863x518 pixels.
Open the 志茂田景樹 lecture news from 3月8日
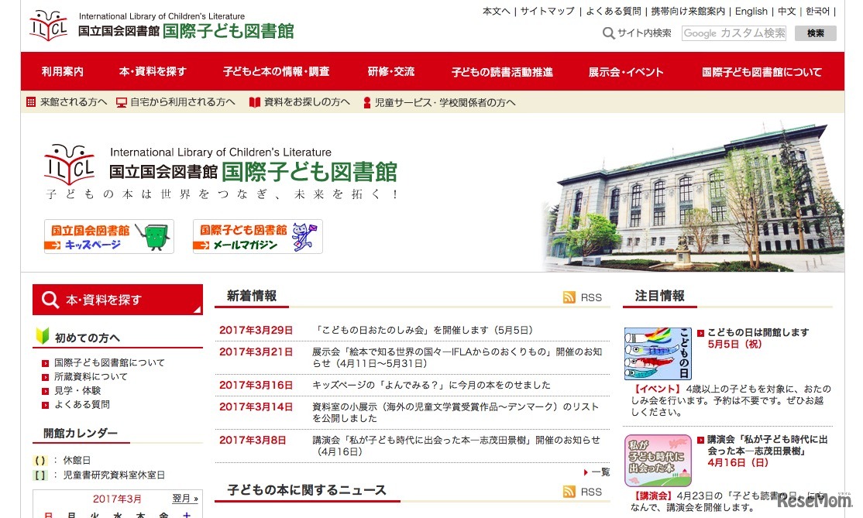pyautogui.click(x=456, y=445)
